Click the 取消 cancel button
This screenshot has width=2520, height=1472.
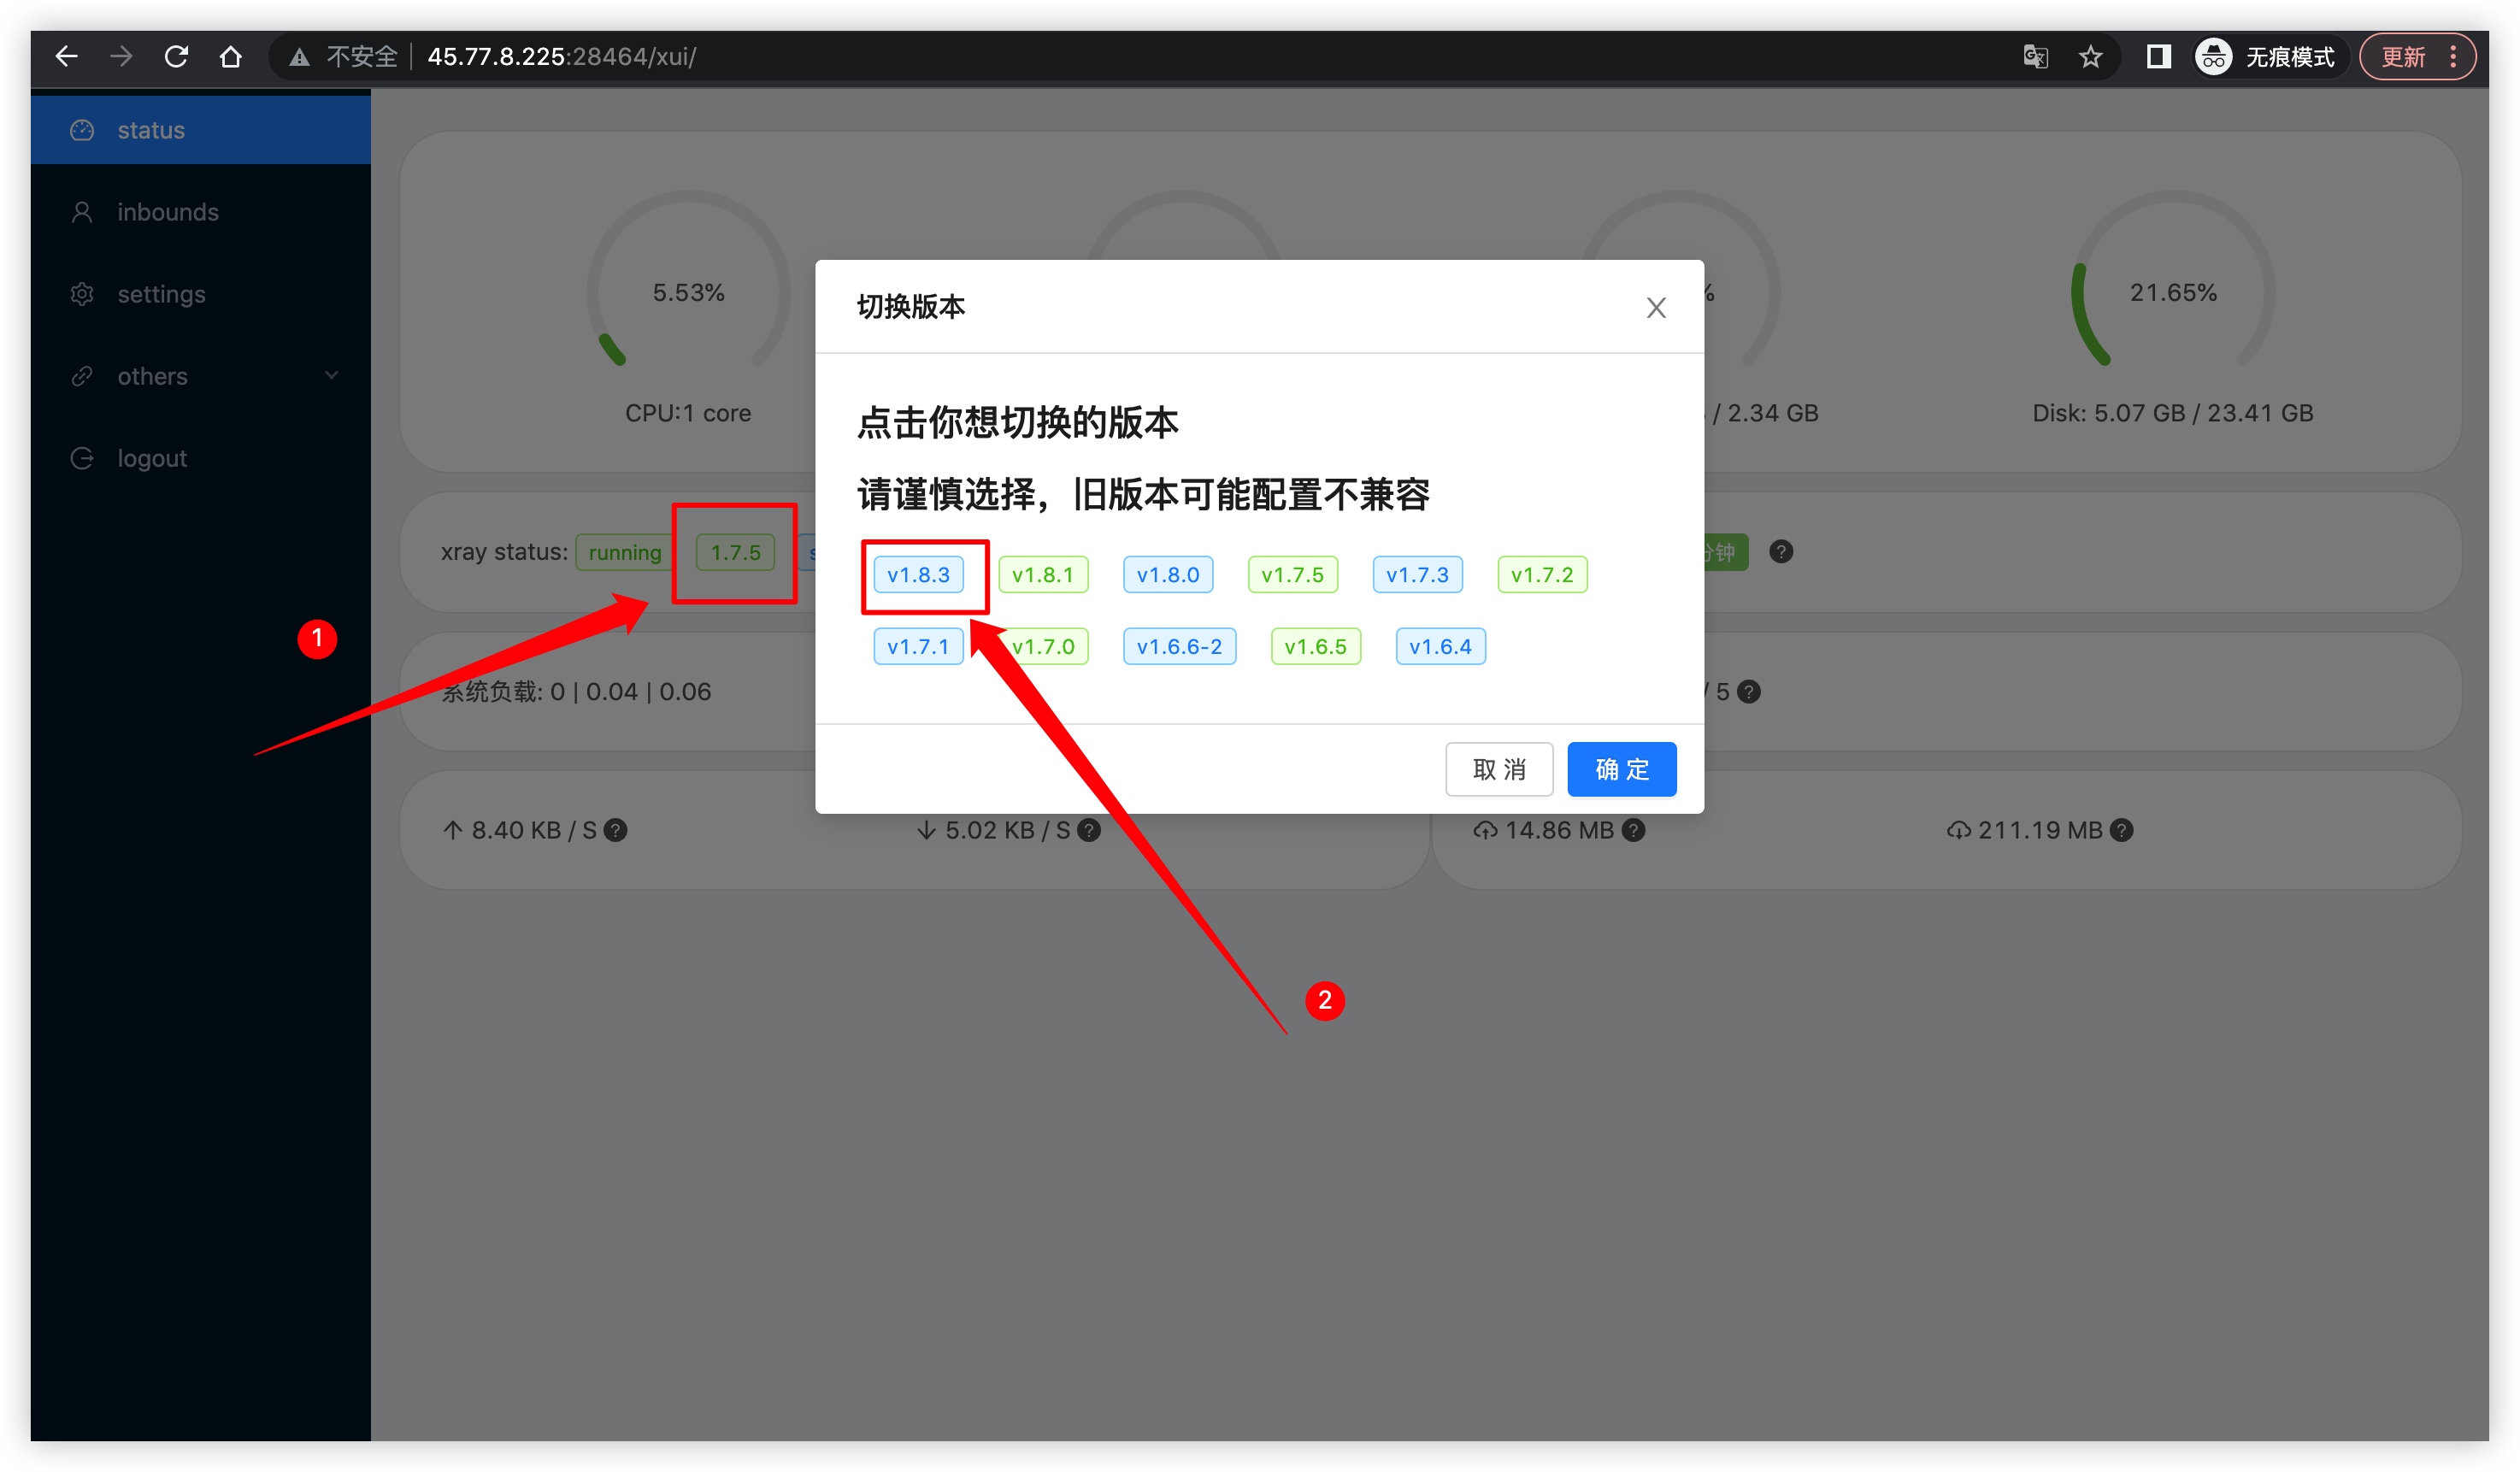coord(1499,769)
